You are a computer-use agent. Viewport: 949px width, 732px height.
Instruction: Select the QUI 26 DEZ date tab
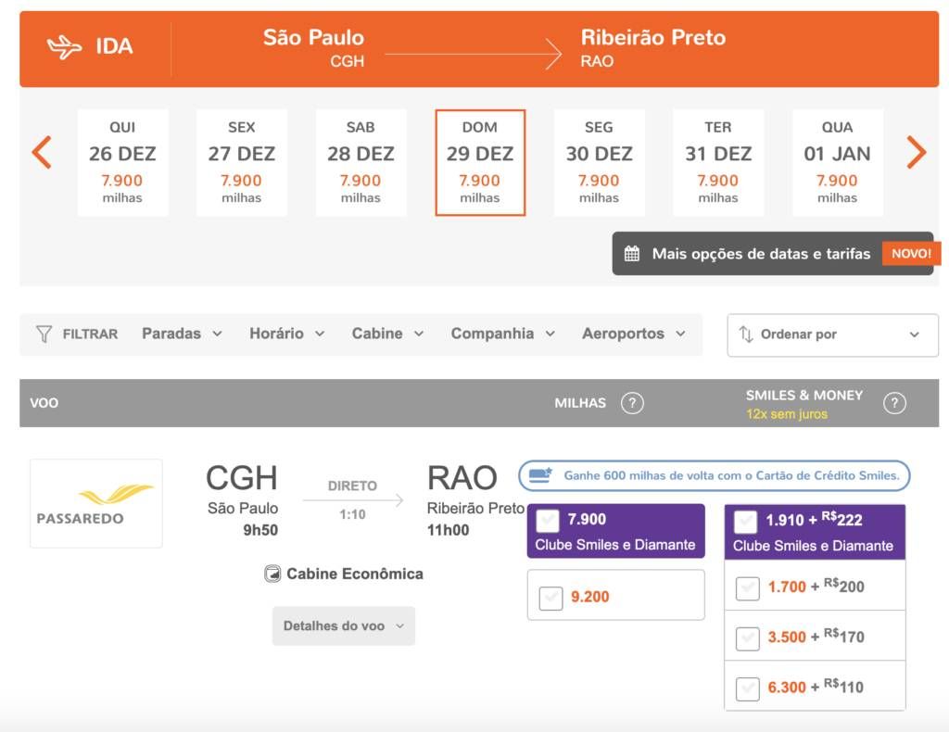(x=123, y=162)
